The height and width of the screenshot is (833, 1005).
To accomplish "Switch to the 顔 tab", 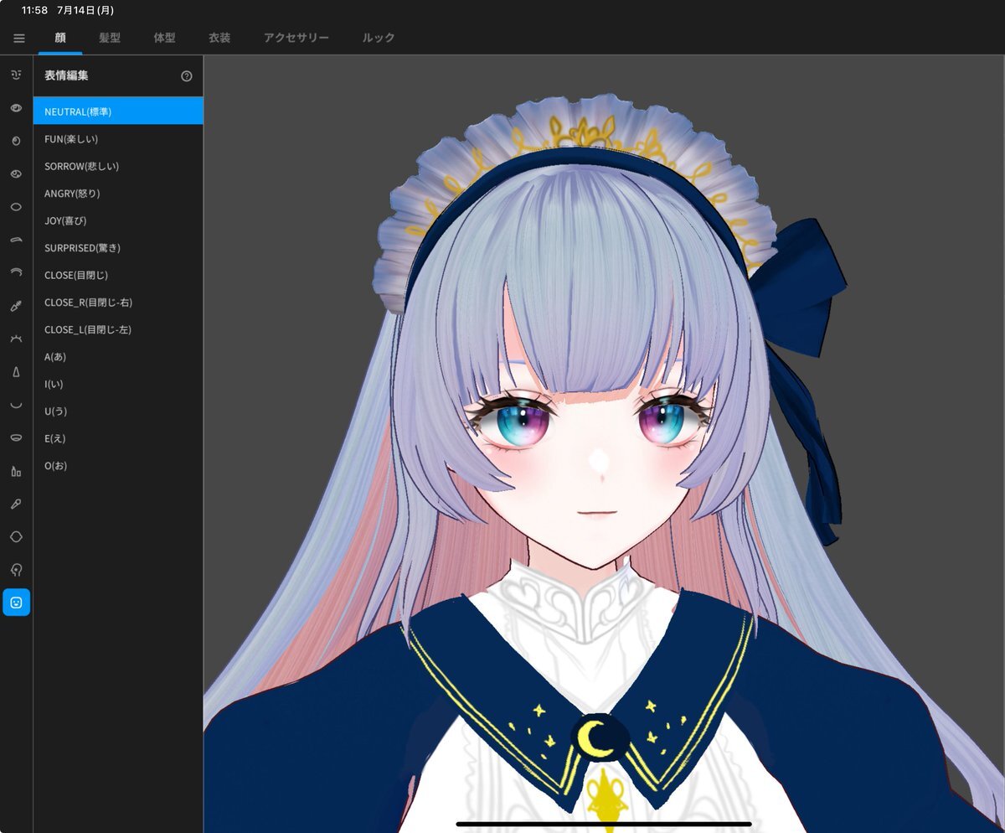I will click(60, 38).
